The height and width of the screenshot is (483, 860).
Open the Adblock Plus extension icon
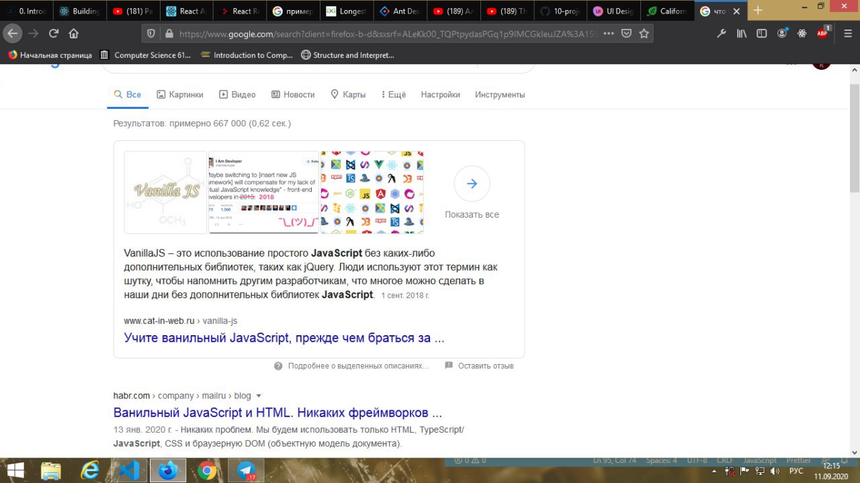822,33
